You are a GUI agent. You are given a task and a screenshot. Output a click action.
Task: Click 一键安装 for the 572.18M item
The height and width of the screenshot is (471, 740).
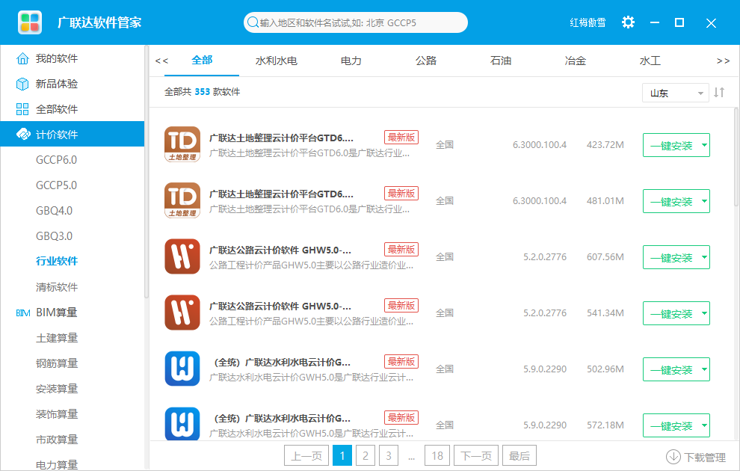click(x=671, y=425)
